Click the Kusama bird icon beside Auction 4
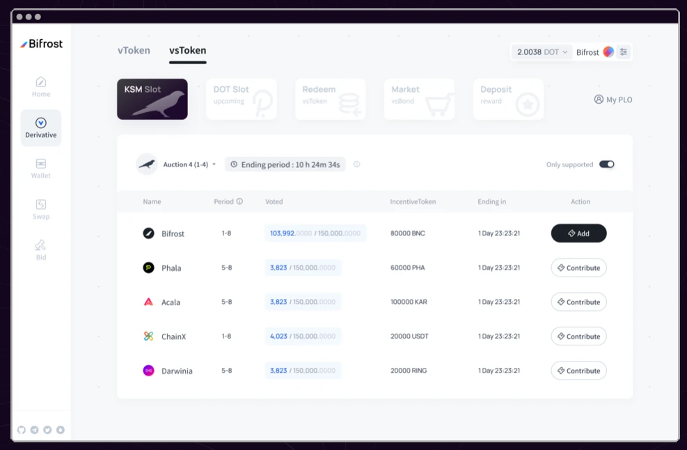Screen dimensions: 687x450 pyautogui.click(x=147, y=164)
